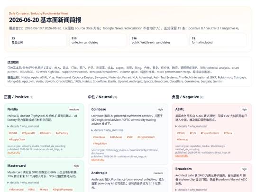
Task: Open the source URL link in ASML card
Action: coord(182,156)
